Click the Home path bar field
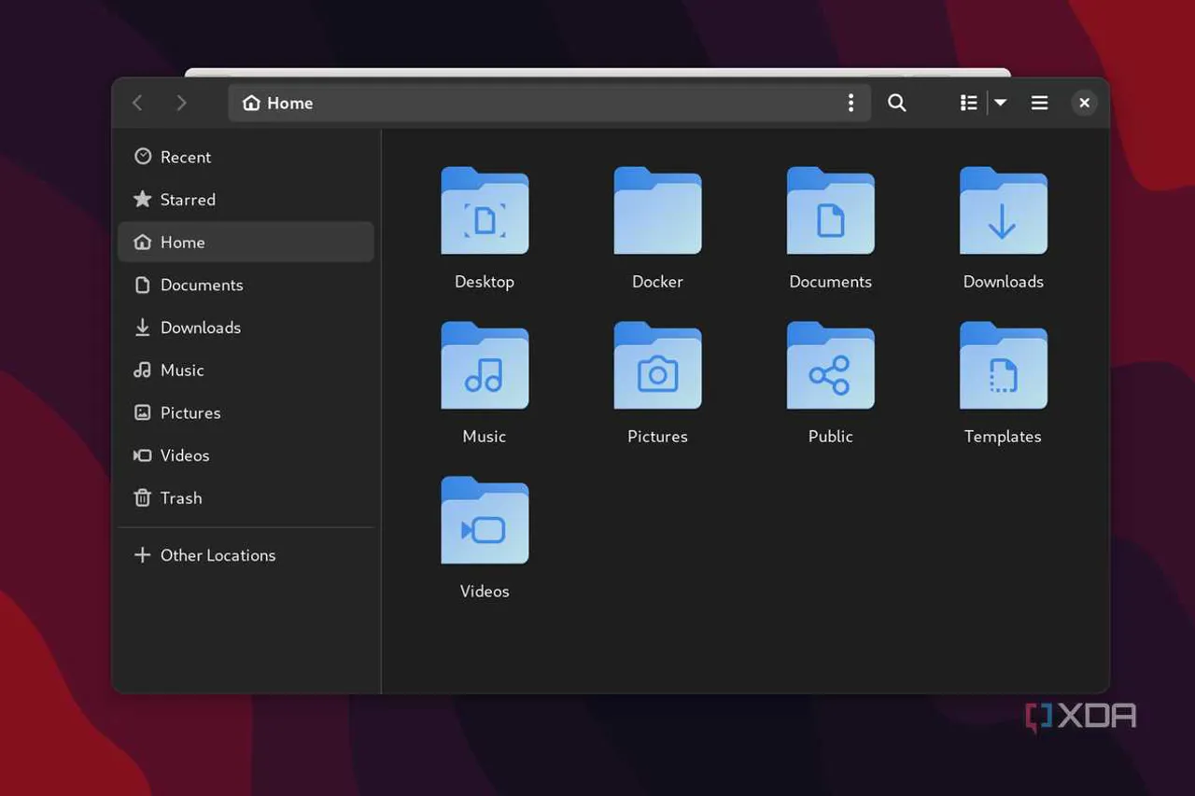 click(x=549, y=103)
